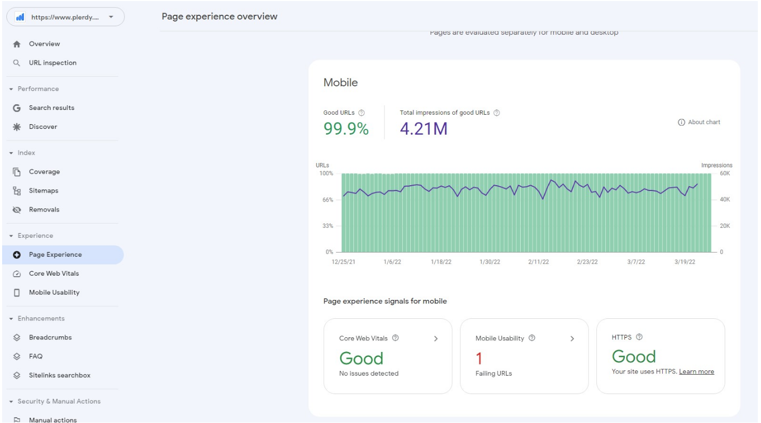Open URL inspection with the magnifier icon
The image size is (761, 423).
point(17,63)
